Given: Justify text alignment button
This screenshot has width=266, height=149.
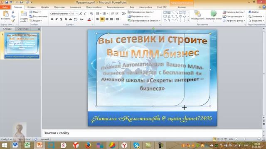Looking at the screenshot, I should (111, 19).
